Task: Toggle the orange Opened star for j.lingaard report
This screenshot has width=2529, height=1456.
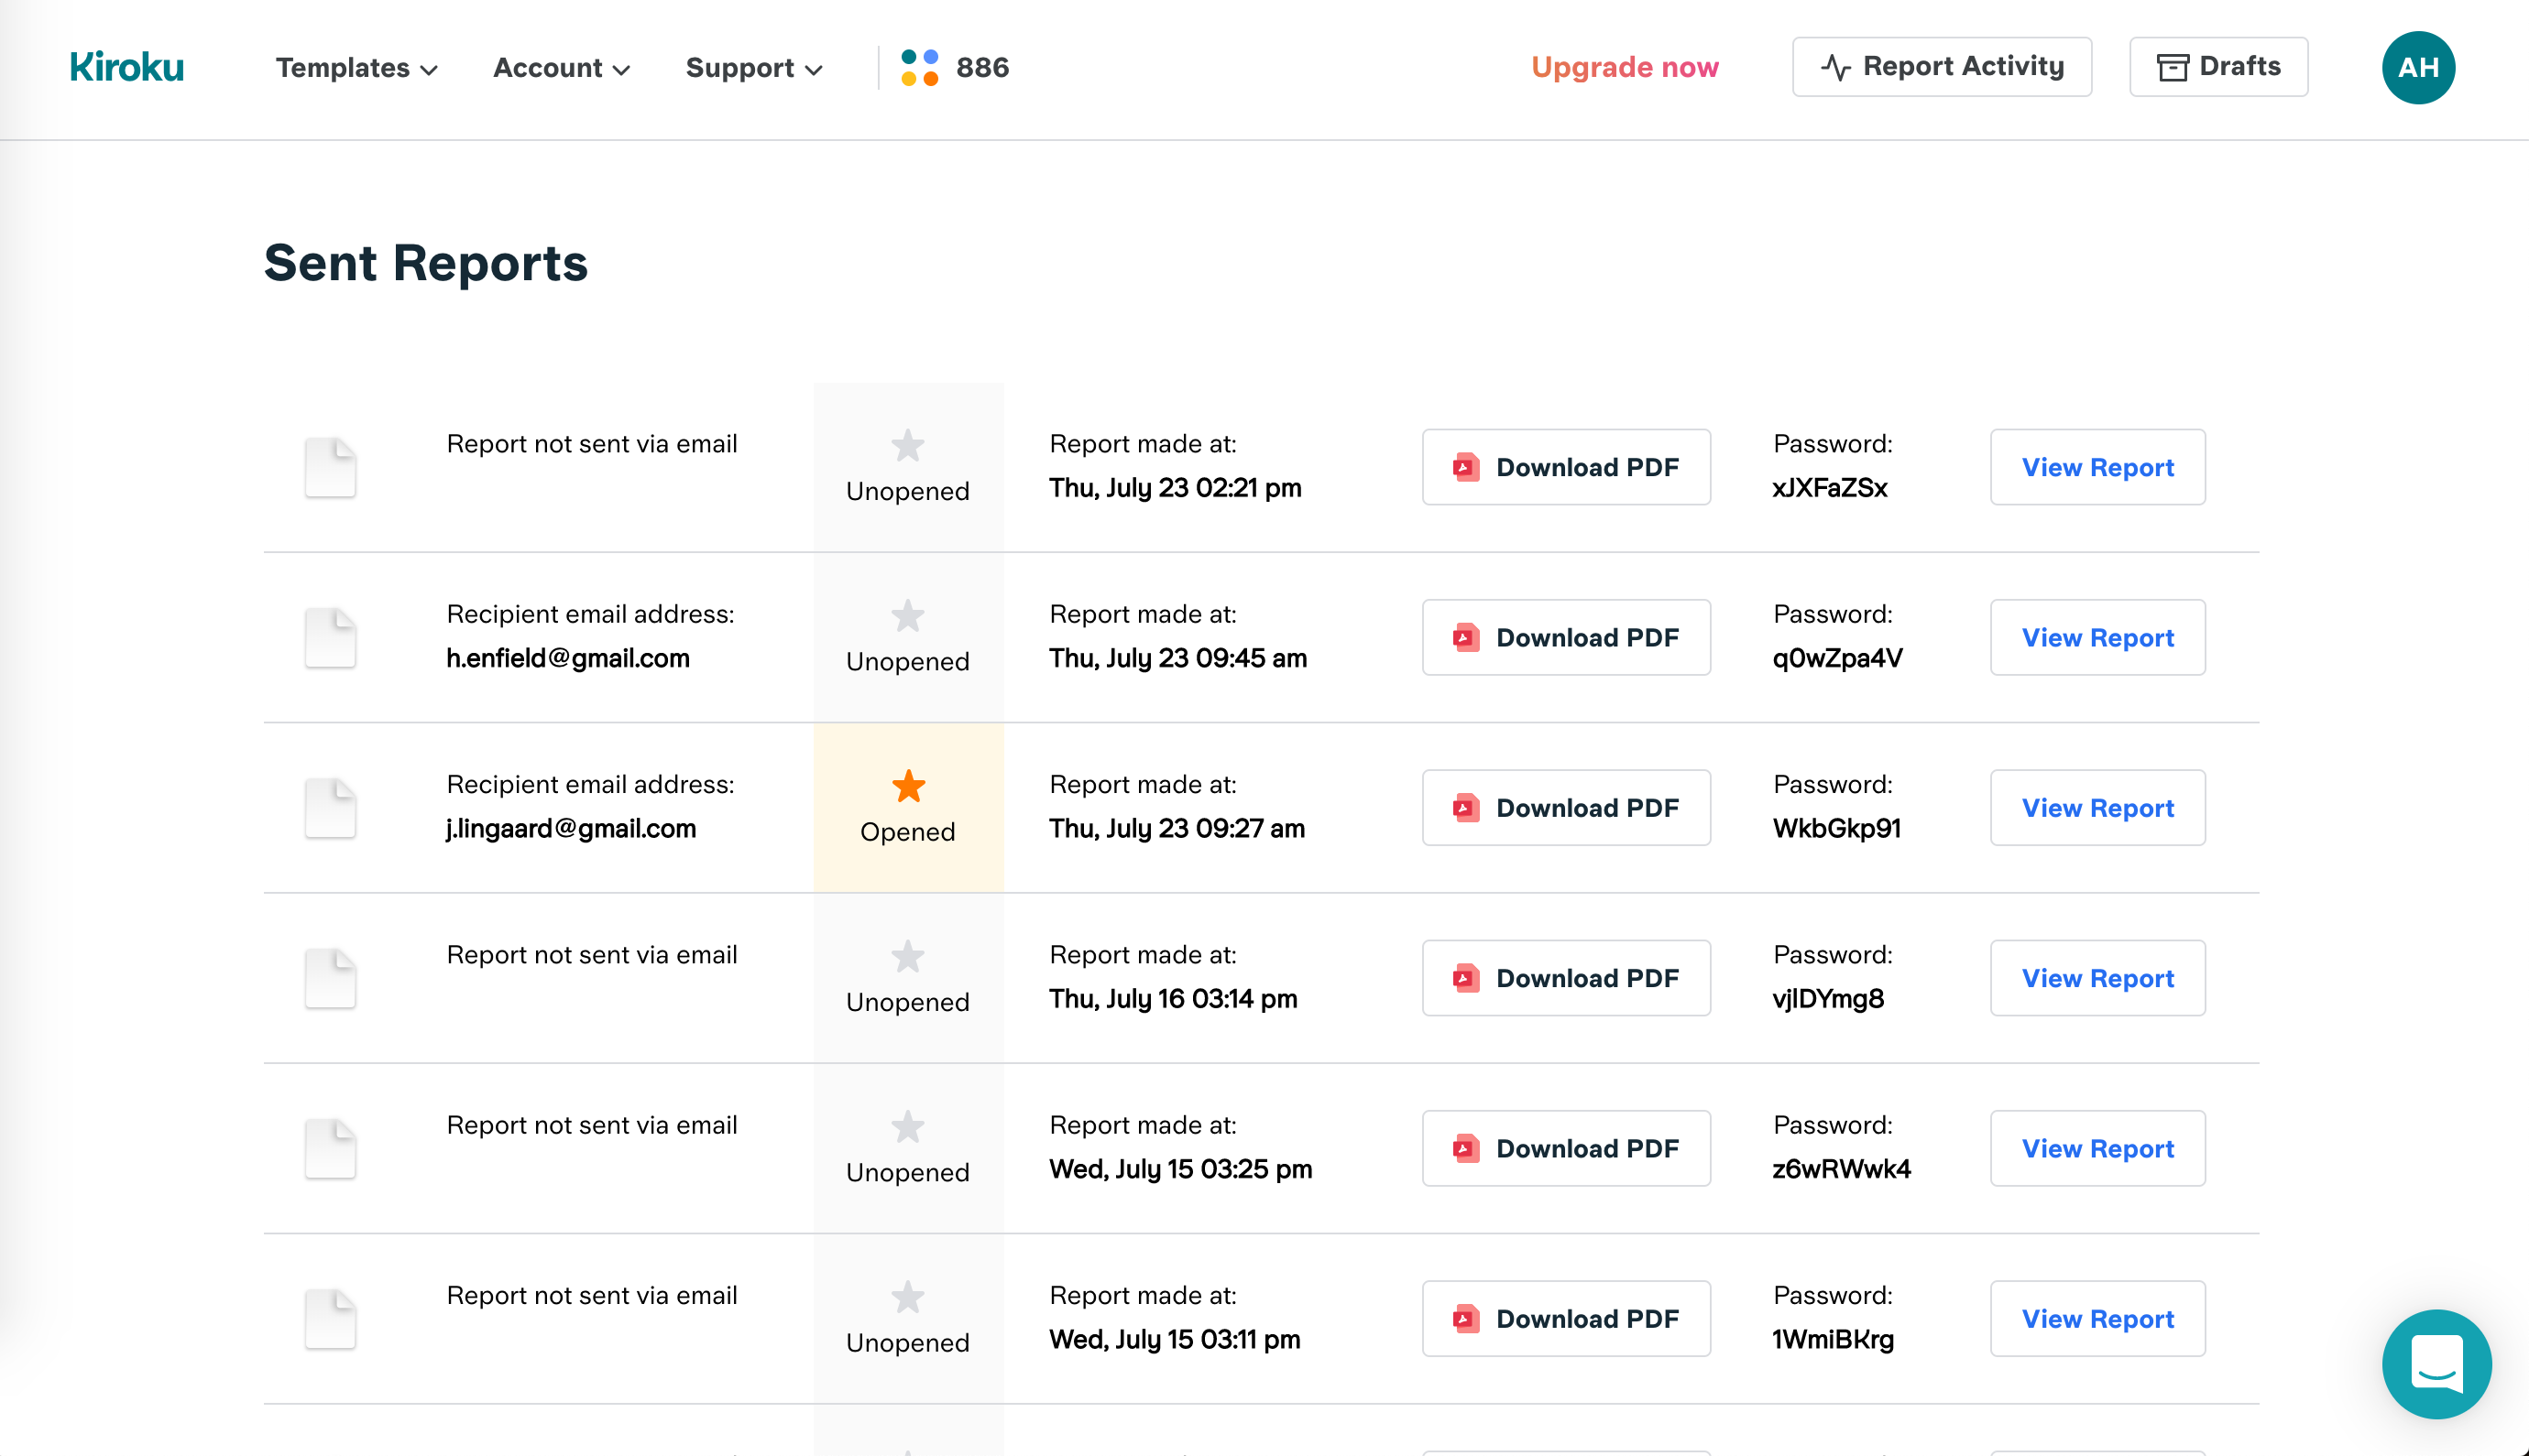Action: 907,787
